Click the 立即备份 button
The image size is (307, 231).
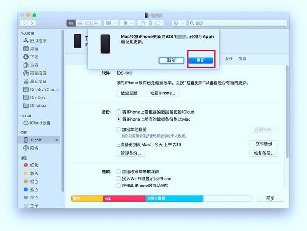pos(263,144)
